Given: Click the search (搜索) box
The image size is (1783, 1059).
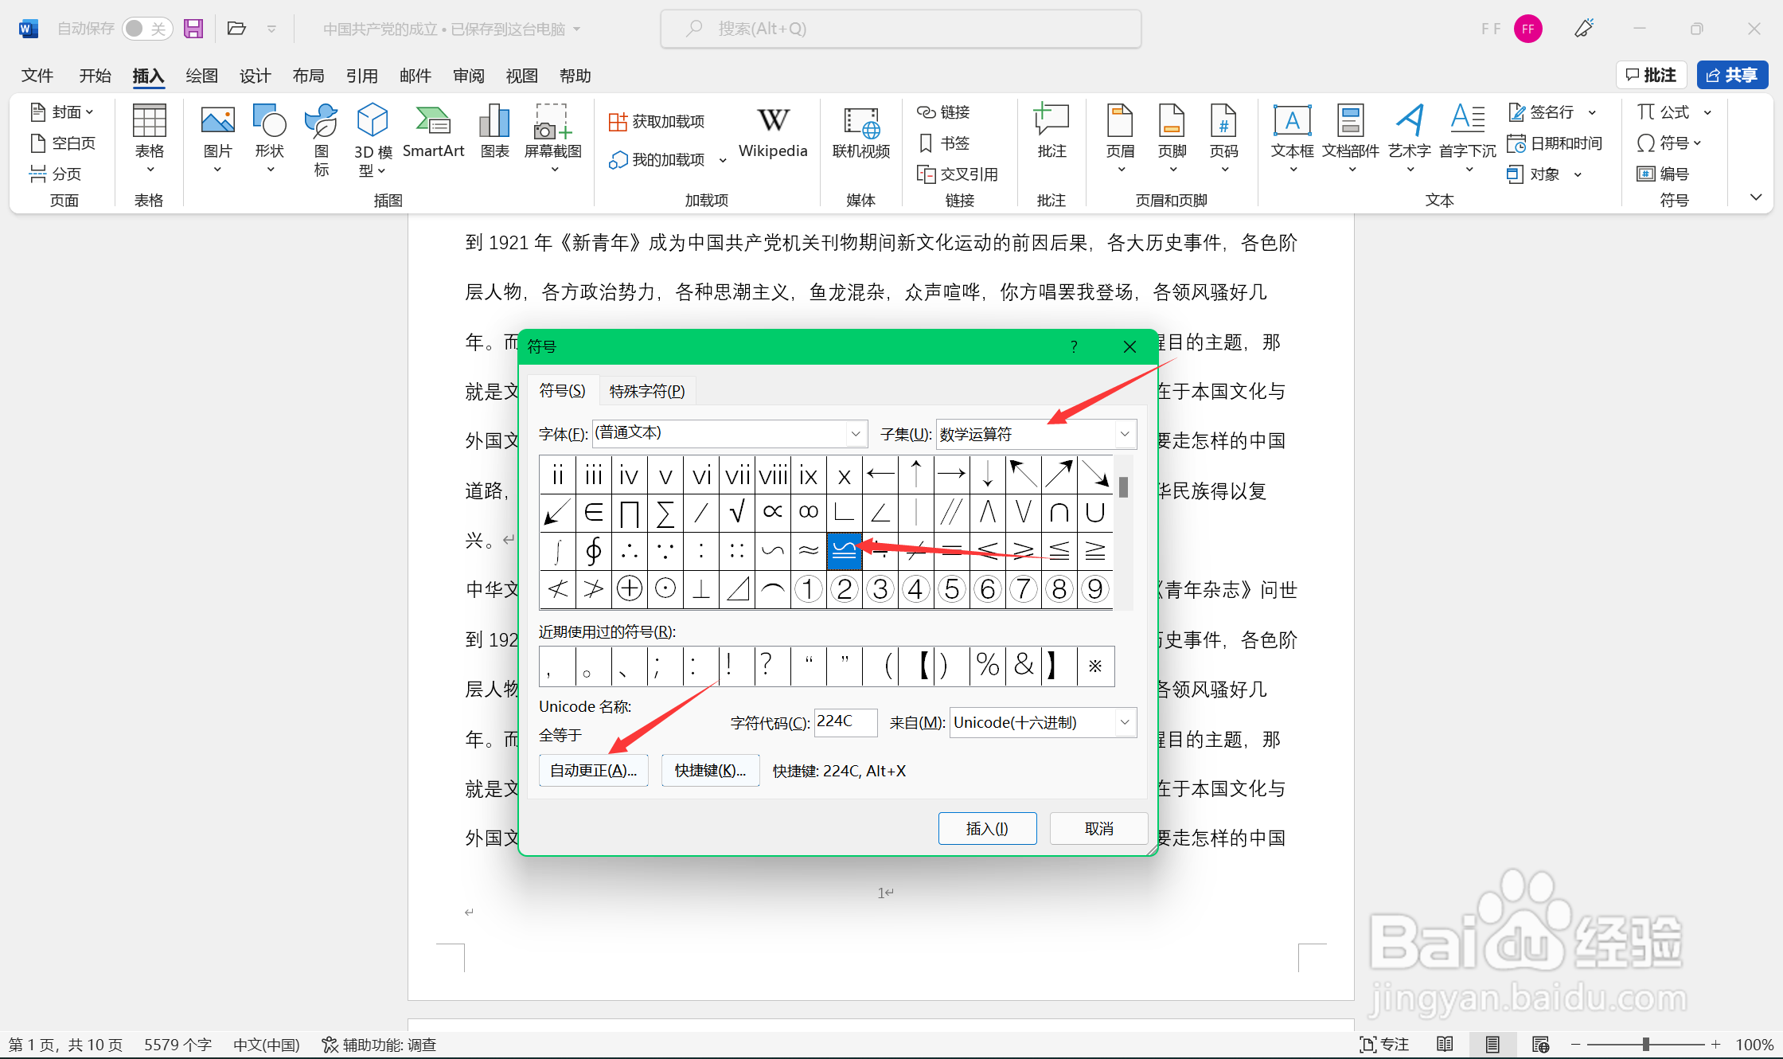Looking at the screenshot, I should (900, 29).
